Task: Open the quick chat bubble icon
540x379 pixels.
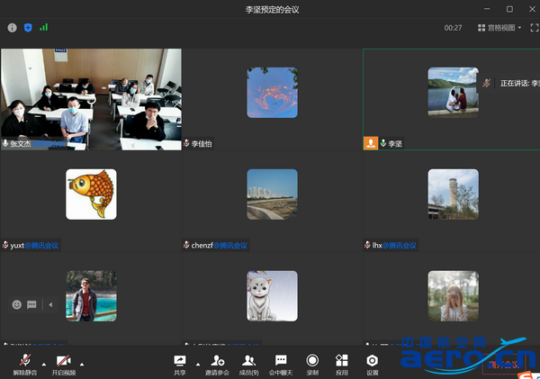Action: [x=31, y=304]
